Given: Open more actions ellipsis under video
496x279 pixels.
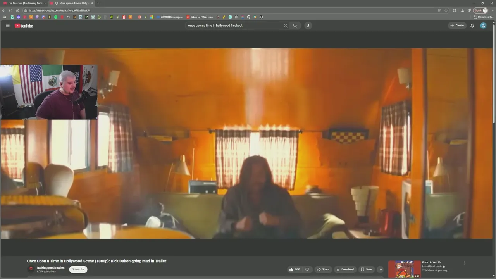Looking at the screenshot, I should (380, 269).
